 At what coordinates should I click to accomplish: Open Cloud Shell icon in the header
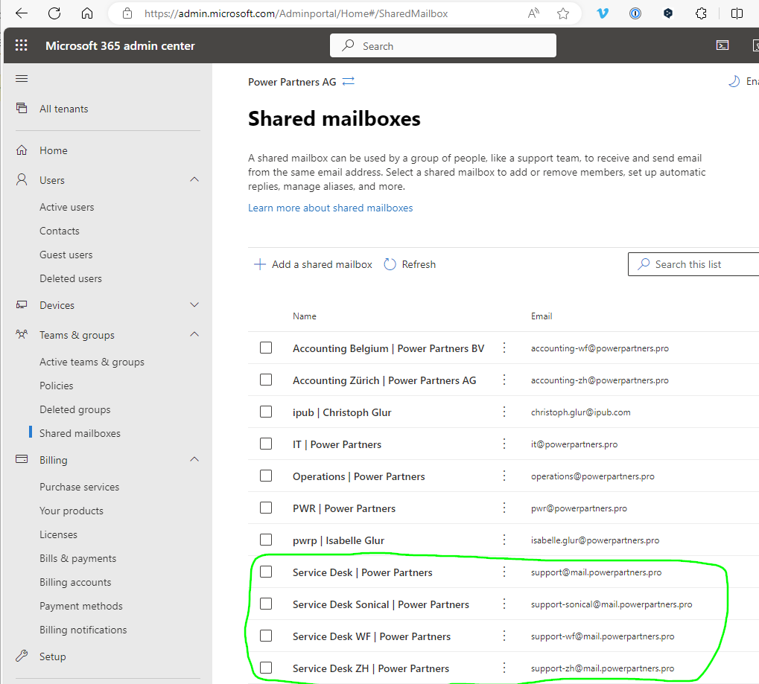[723, 45]
